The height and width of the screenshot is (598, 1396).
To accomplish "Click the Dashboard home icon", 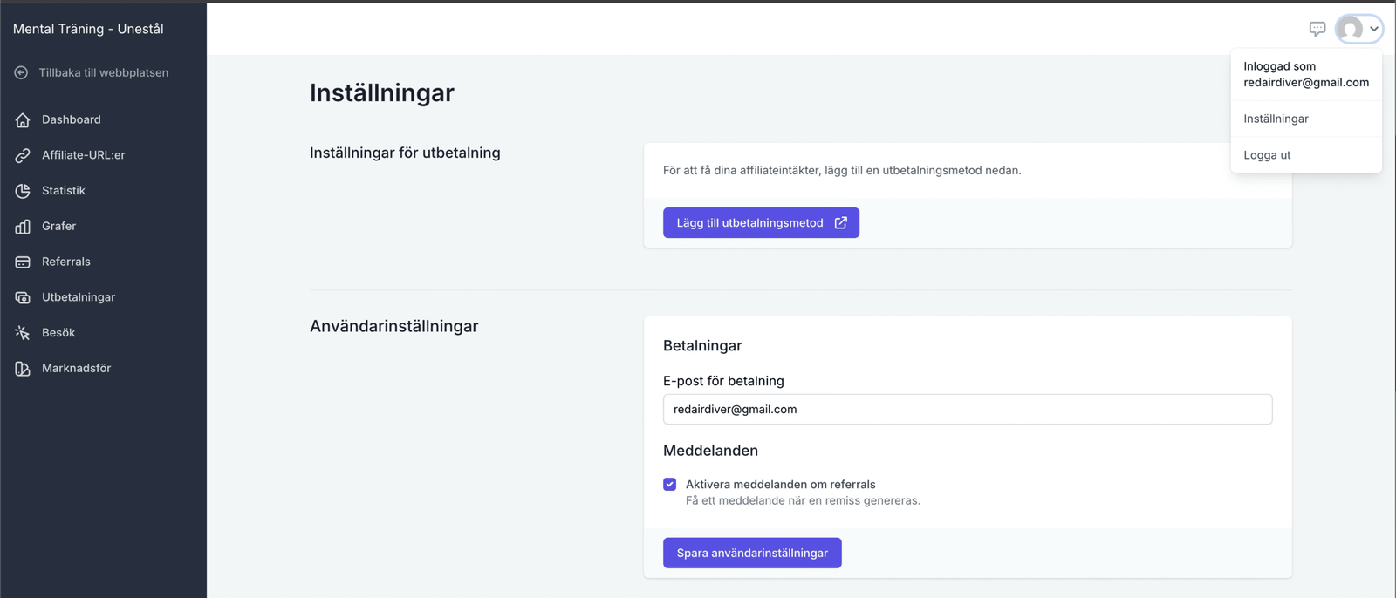I will coord(23,119).
